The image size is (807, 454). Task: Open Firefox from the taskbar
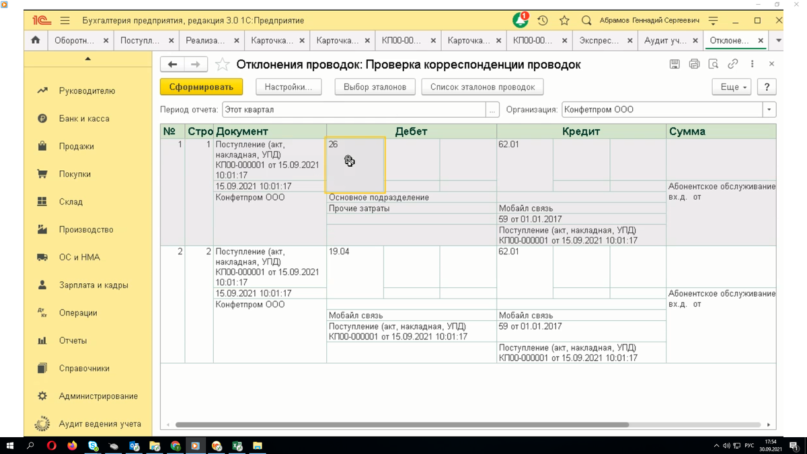point(72,445)
